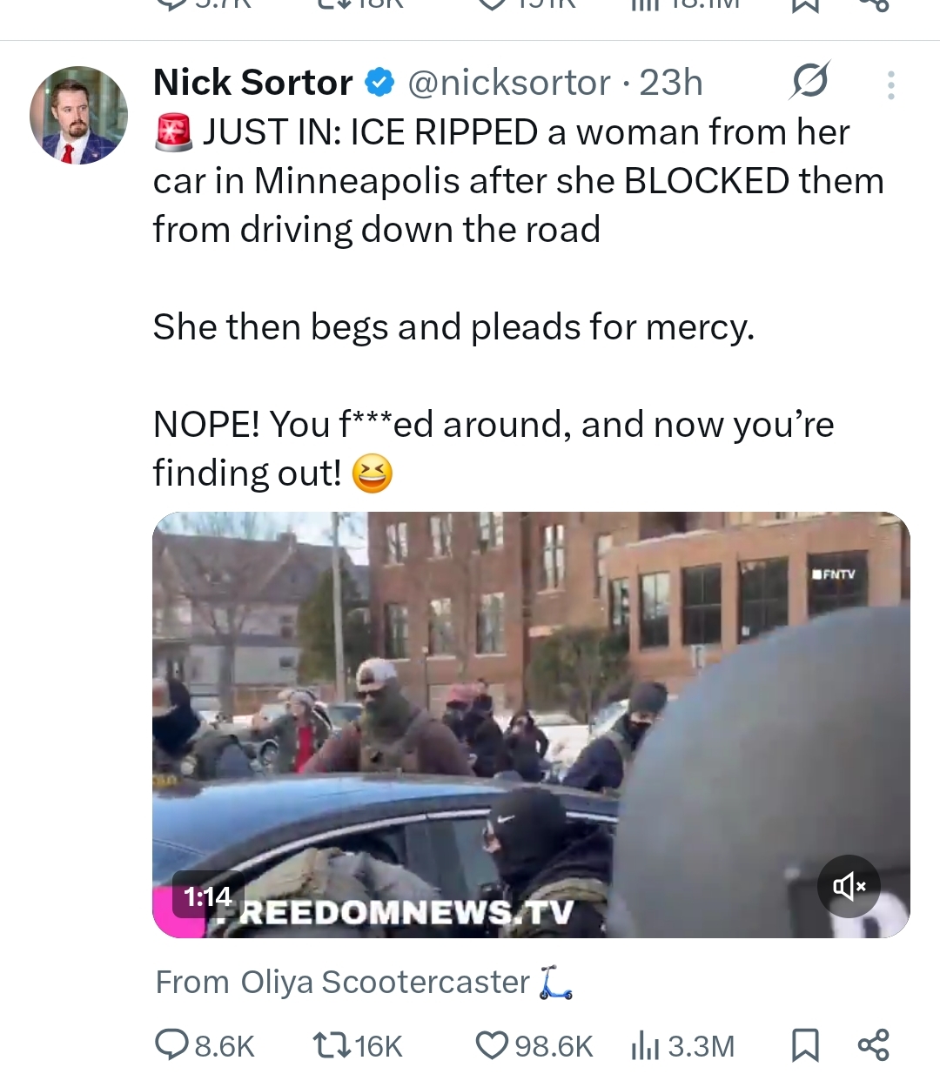Share Nick Sortor's post
The height and width of the screenshot is (1074, 940).
point(873,1045)
